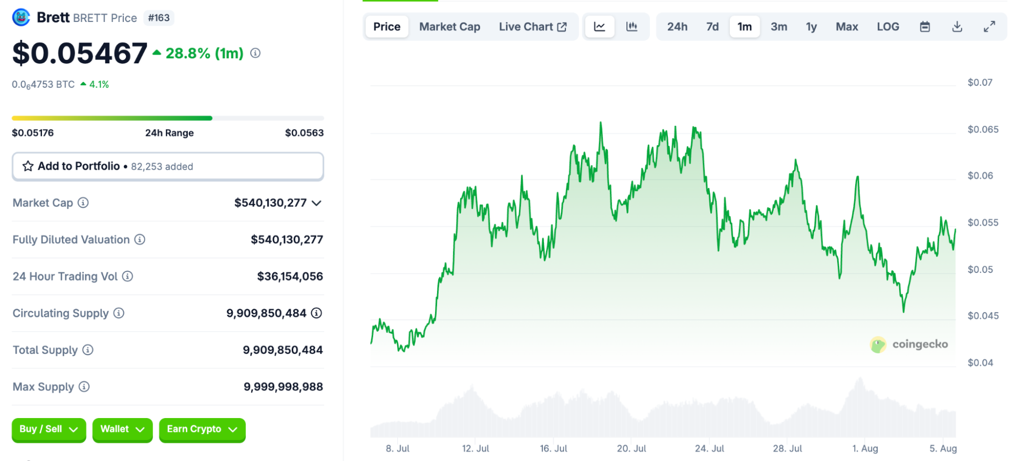Viewport: 1023px width, 461px height.
Task: Click the 24h Range progress bar
Action: point(168,118)
